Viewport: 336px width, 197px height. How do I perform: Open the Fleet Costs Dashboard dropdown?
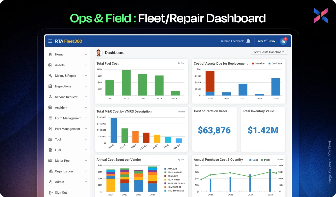tap(270, 52)
